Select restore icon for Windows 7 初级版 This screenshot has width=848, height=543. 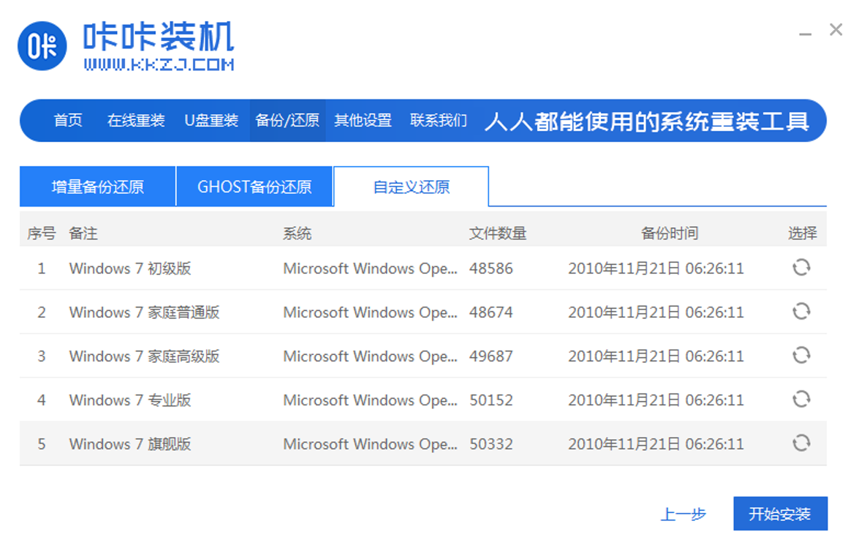click(801, 268)
